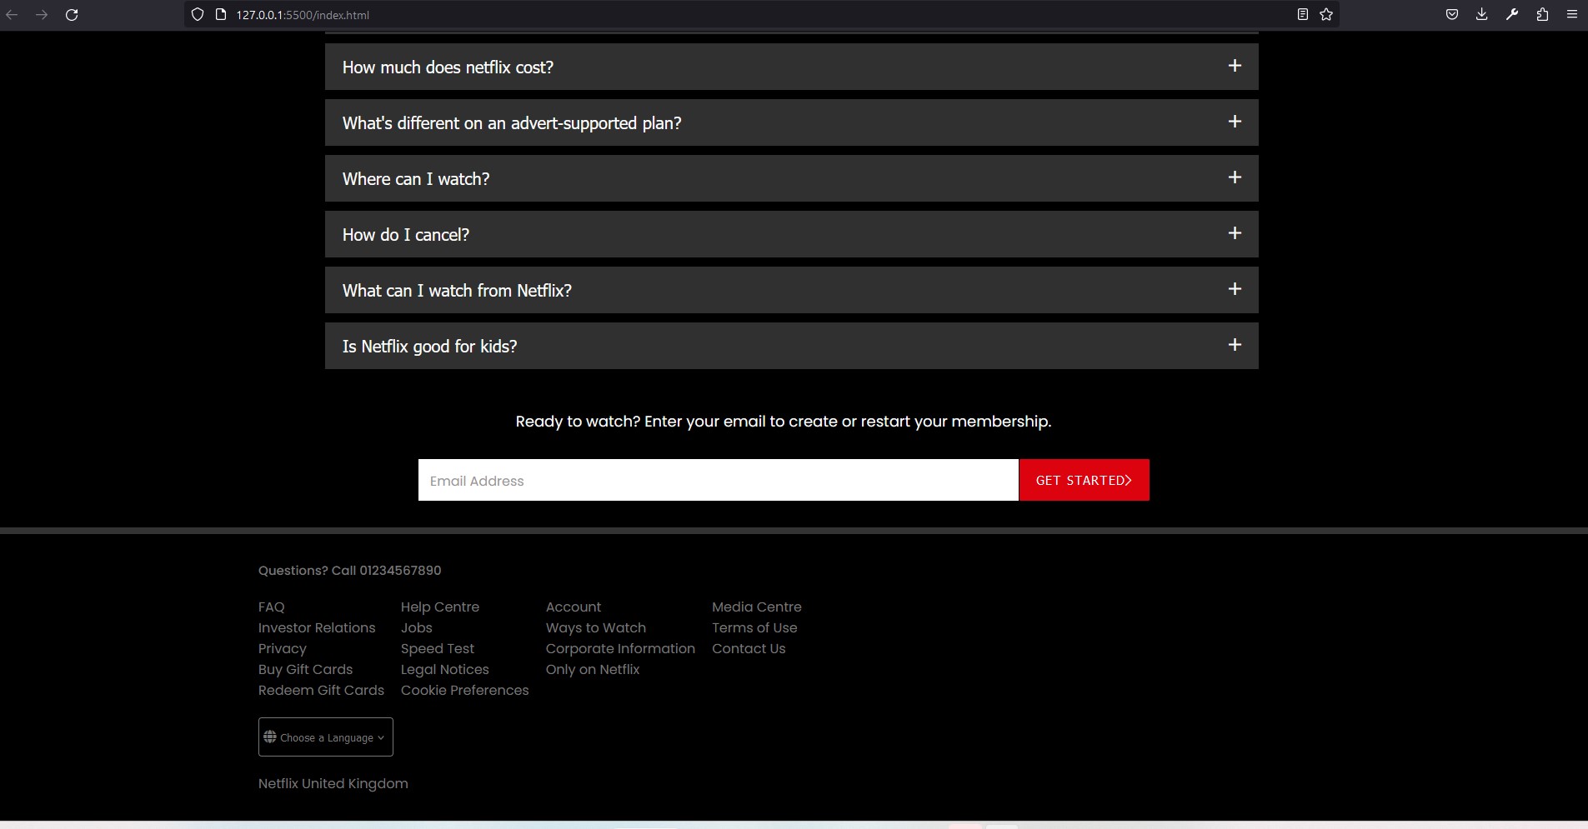Click the globe icon in the language selector
The height and width of the screenshot is (829, 1588).
pos(270,737)
